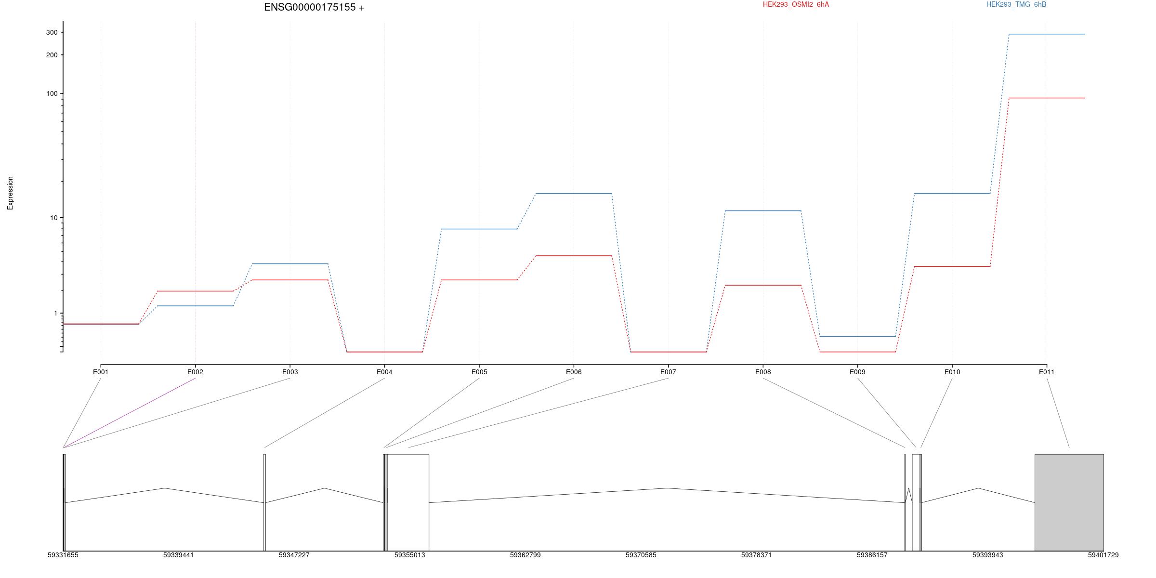Click exon label E006
The height and width of the screenshot is (578, 1156).
tap(574, 372)
